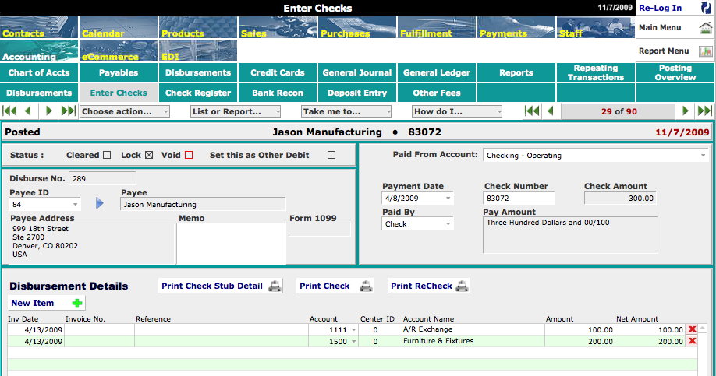Click the Re-Log In link
The image size is (716, 376).
click(660, 8)
